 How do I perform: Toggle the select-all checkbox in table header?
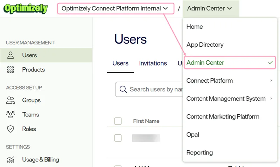click(118, 121)
